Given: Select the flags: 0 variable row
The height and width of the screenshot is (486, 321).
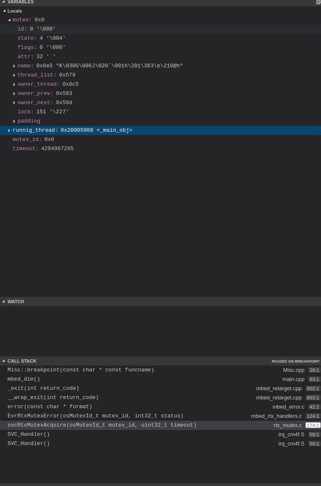Looking at the screenshot, I should pos(160,47).
